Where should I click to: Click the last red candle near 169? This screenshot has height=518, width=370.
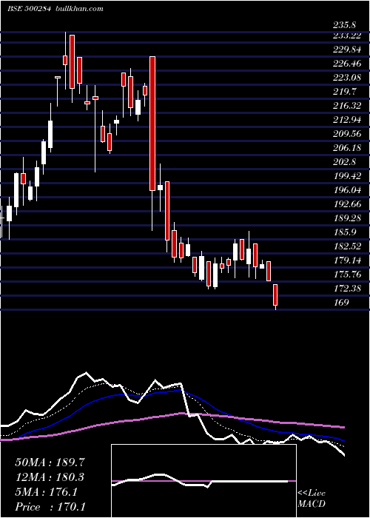tap(275, 295)
